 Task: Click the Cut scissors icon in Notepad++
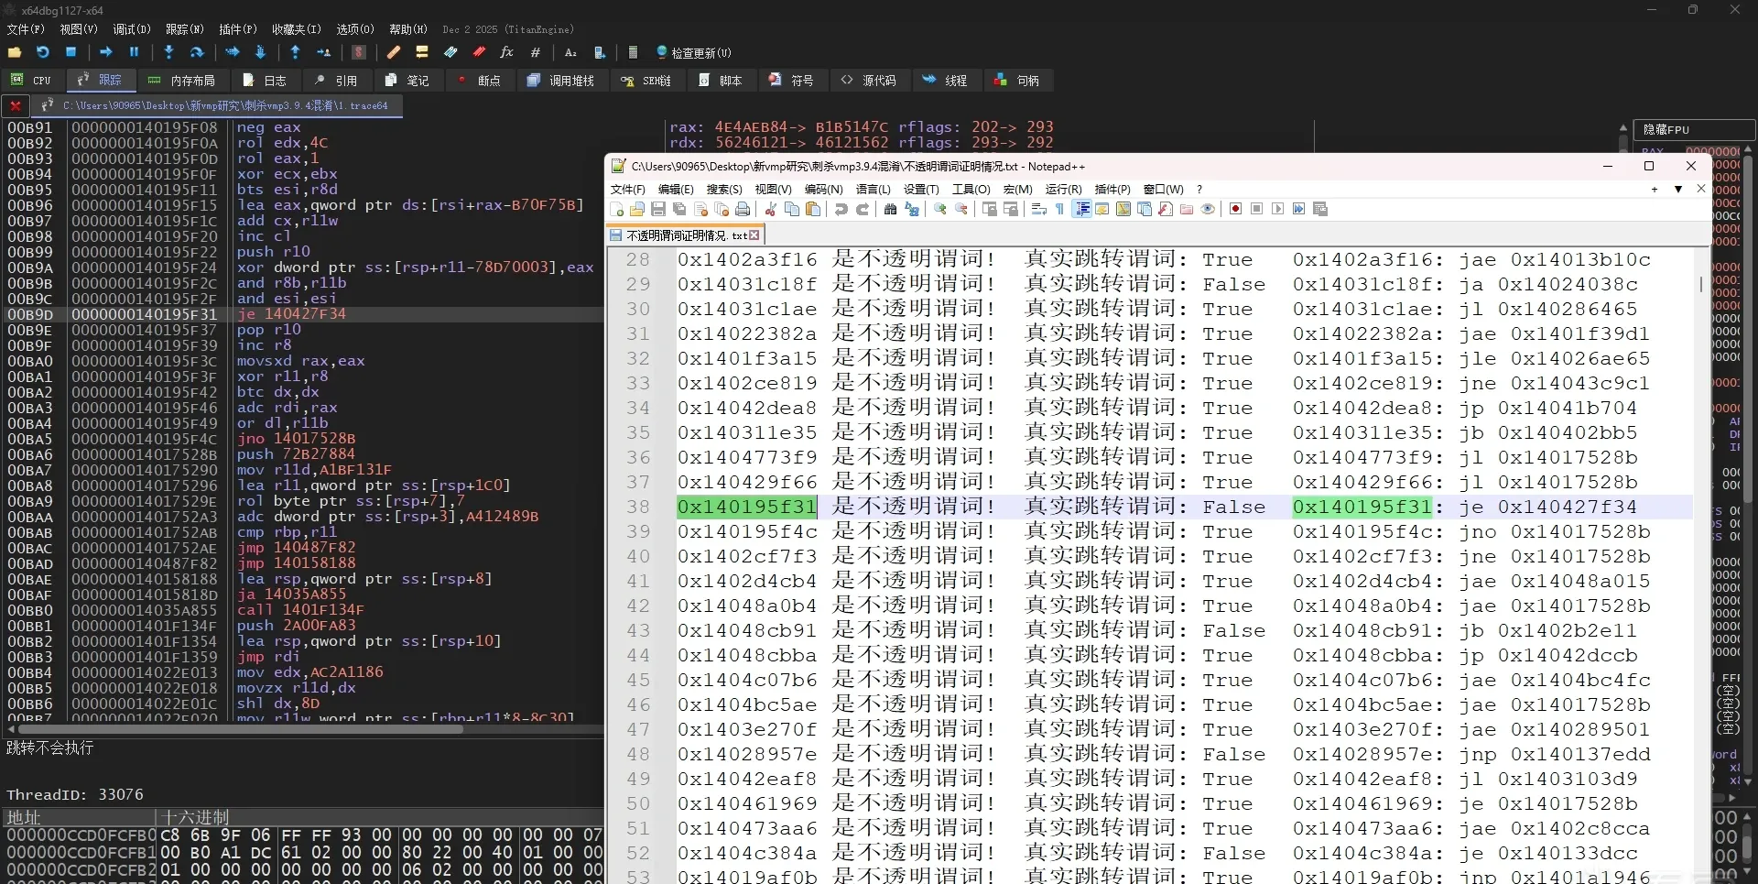coord(771,209)
